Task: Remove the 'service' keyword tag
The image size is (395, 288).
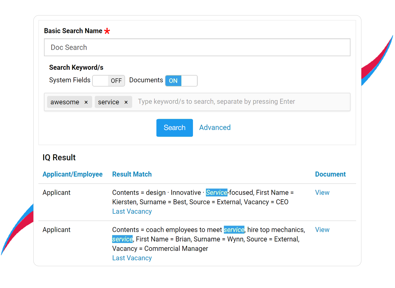Action: click(x=126, y=102)
